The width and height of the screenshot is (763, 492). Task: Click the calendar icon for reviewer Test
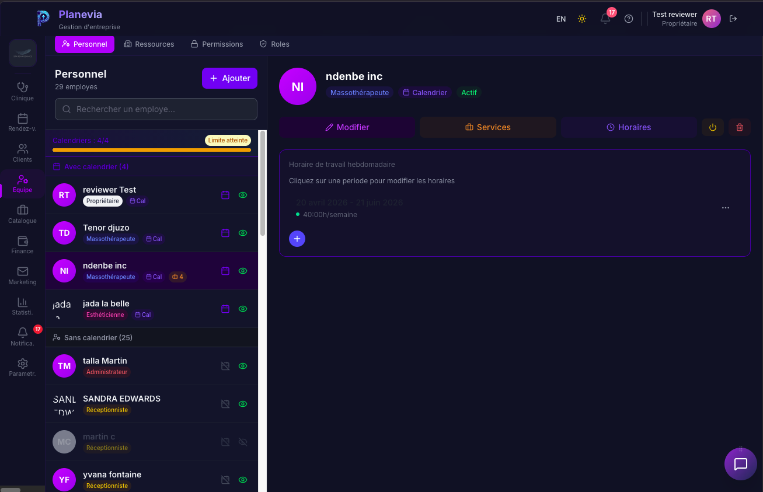[225, 195]
